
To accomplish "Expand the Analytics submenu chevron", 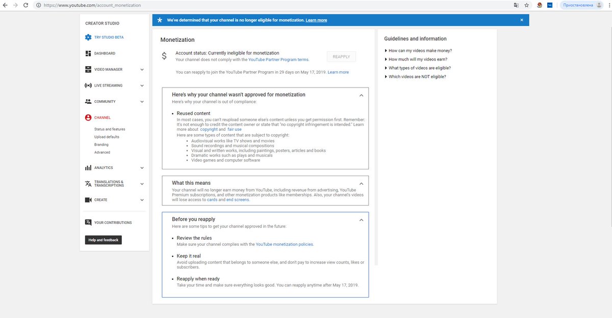I will point(142,168).
